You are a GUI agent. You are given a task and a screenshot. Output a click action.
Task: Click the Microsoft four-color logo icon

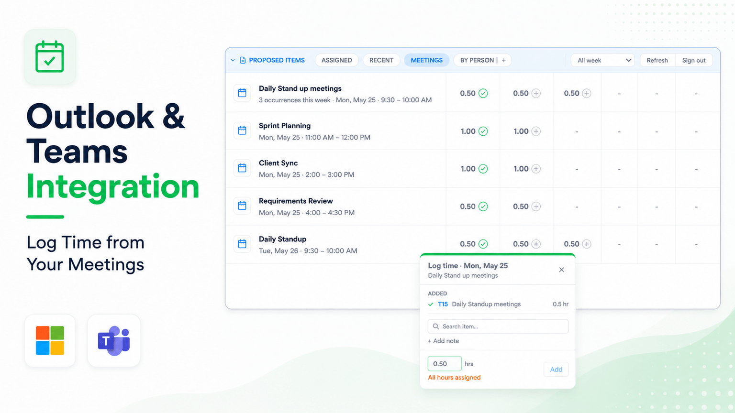pyautogui.click(x=50, y=340)
